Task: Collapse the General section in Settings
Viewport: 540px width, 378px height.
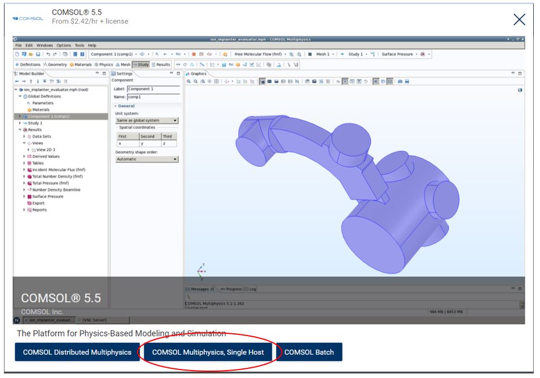Action: coord(115,106)
